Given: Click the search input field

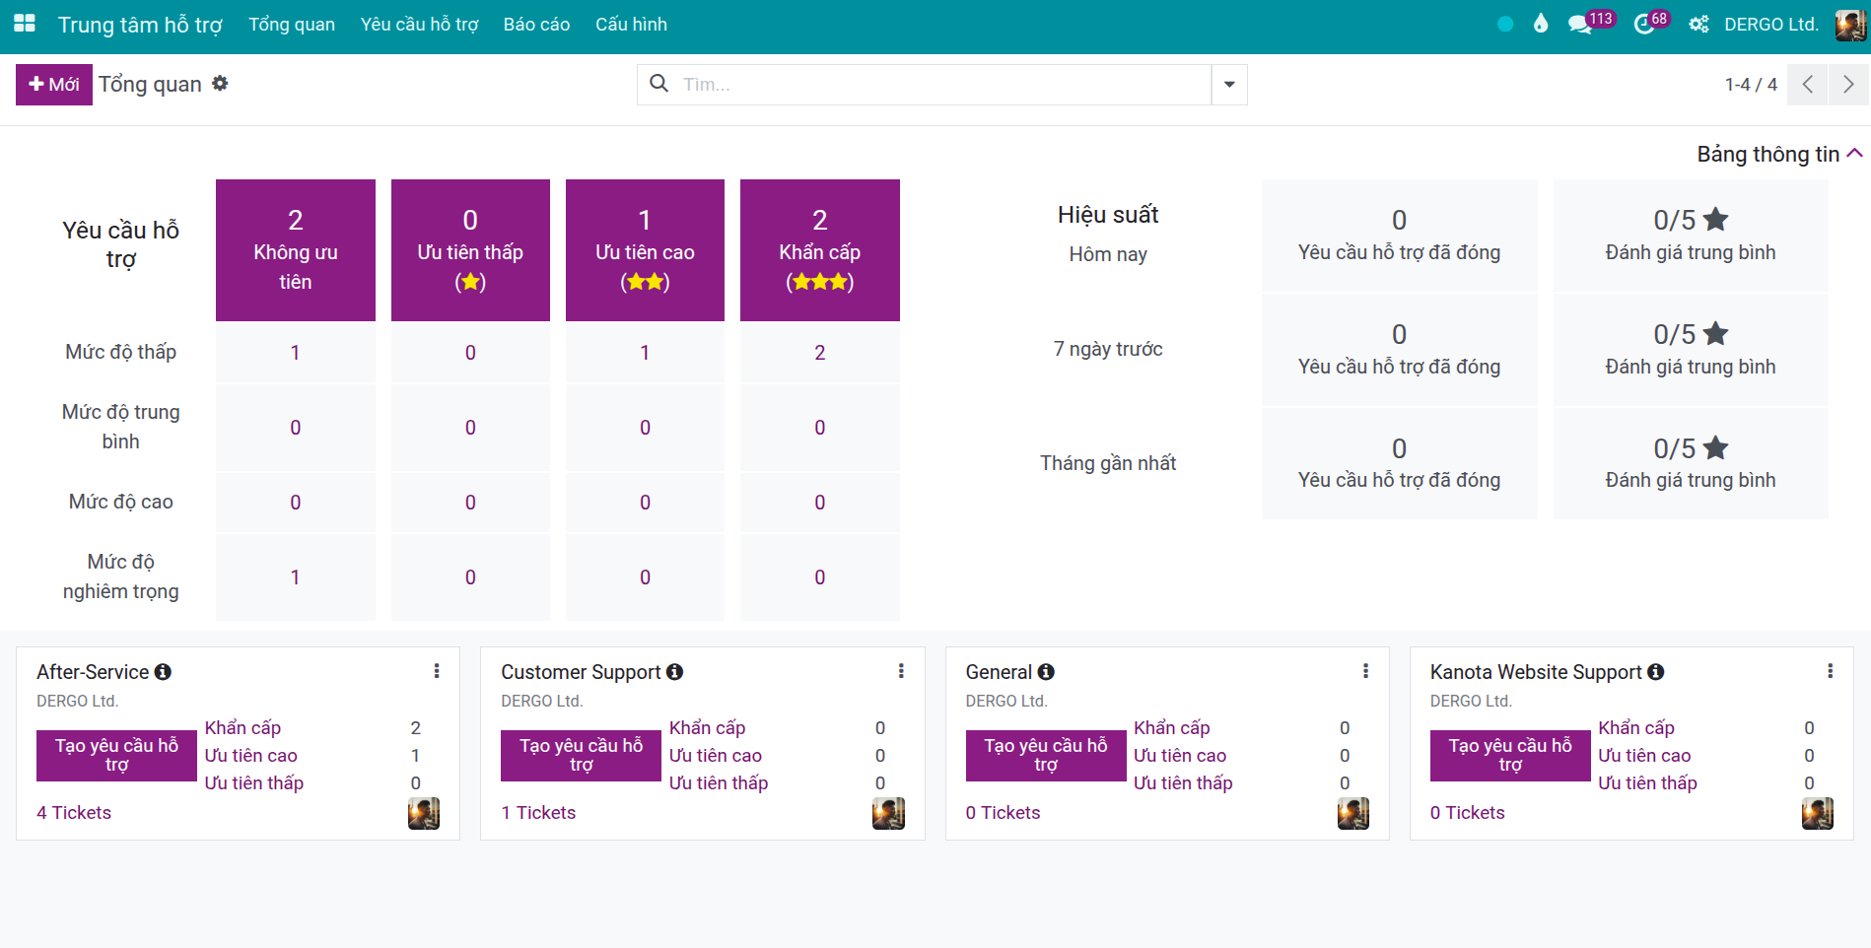Looking at the screenshot, I should point(941,85).
